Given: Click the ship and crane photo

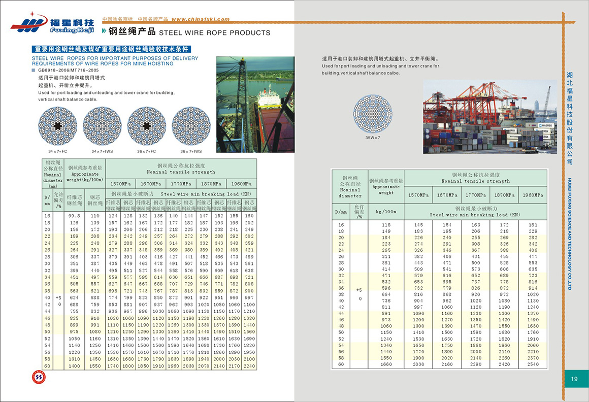Looking at the screenshot, I should click(255, 104).
